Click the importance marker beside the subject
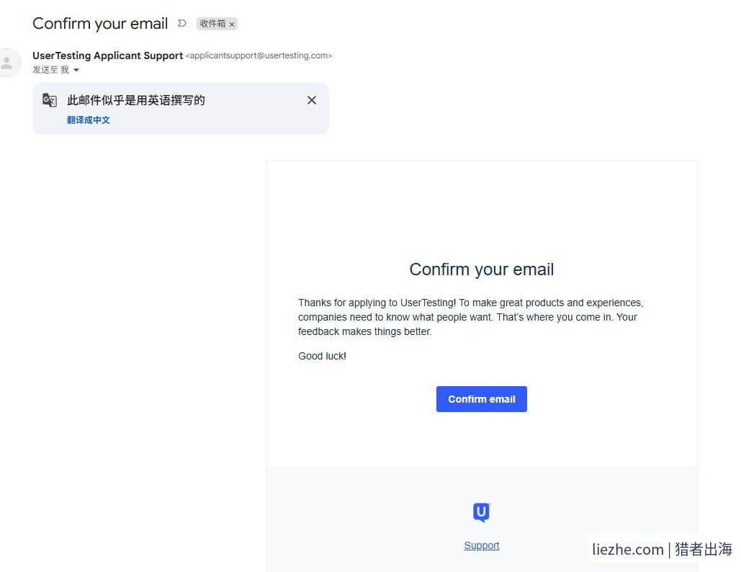Viewport: 741px width, 572px height. click(x=182, y=23)
